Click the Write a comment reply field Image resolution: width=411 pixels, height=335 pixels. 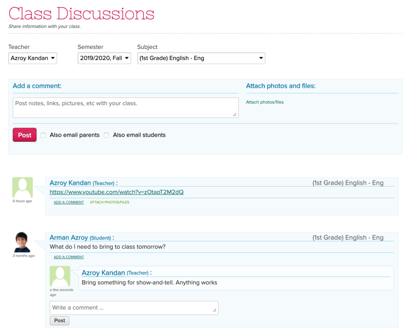click(134, 308)
